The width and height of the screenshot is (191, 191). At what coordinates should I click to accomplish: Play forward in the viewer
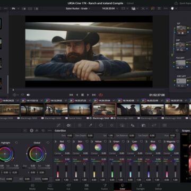(x=88, y=95)
